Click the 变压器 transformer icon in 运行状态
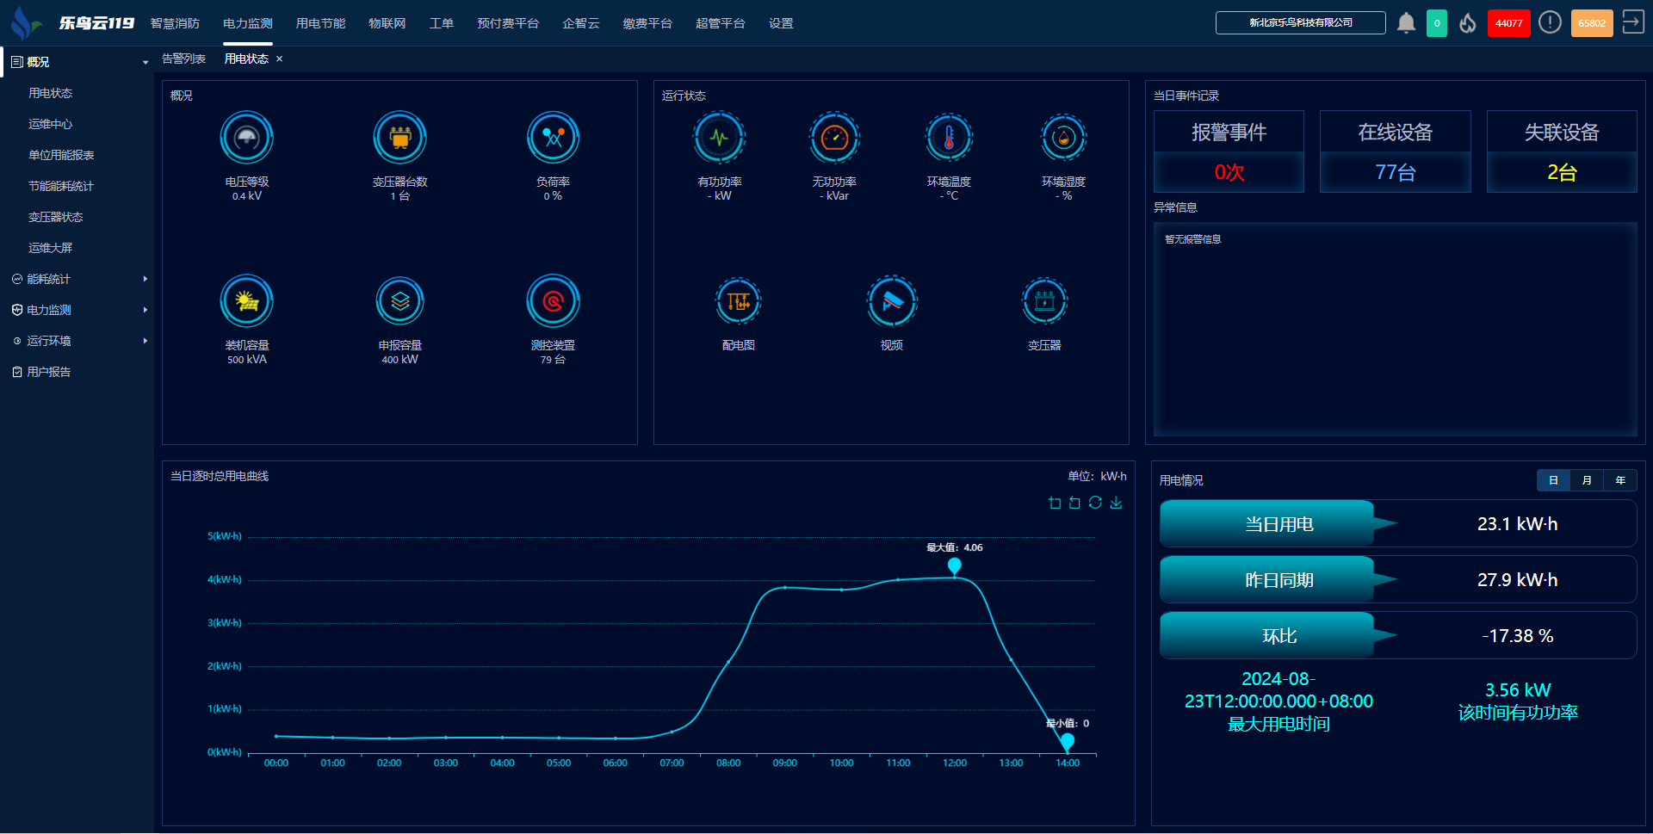This screenshot has height=834, width=1653. click(x=1044, y=302)
